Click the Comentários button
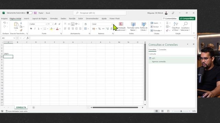 (x=169, y=18)
